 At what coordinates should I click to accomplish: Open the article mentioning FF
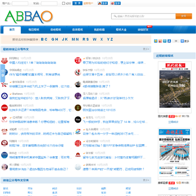tap(115, 145)
